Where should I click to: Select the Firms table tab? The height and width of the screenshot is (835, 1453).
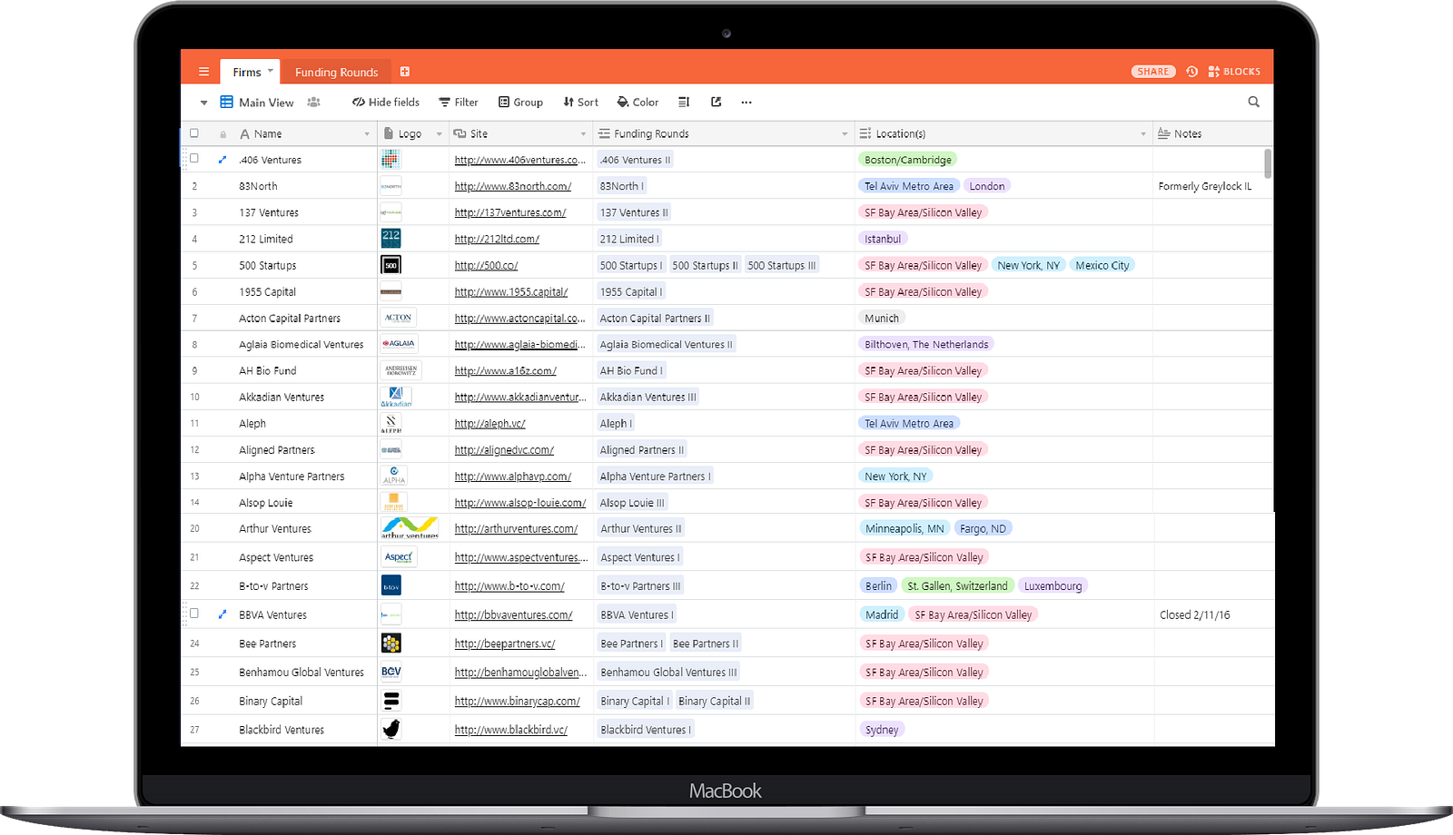coord(250,72)
